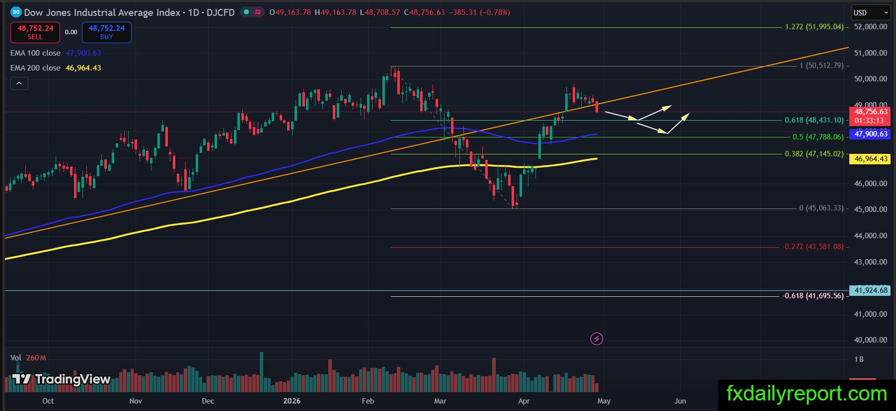Select the Vol 260M volume legend

pyautogui.click(x=28, y=357)
